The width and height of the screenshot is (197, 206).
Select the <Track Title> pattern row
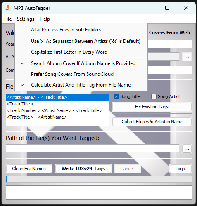57,104
